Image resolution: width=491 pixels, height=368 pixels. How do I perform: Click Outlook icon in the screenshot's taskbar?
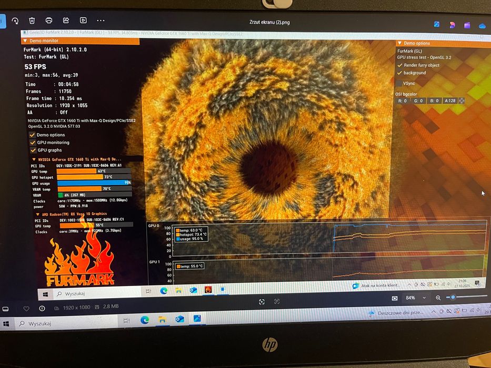pyautogui.click(x=193, y=290)
